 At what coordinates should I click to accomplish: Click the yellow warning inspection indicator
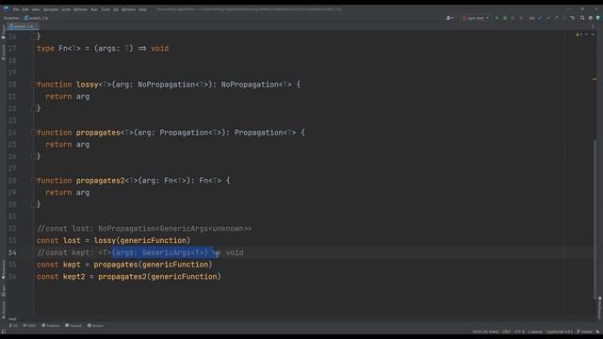[x=579, y=35]
